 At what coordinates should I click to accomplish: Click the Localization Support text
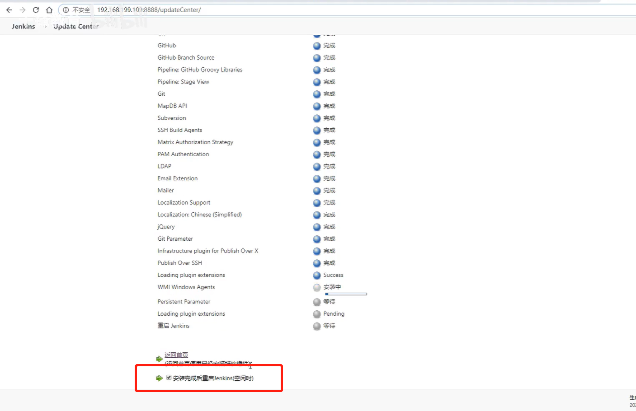click(184, 203)
